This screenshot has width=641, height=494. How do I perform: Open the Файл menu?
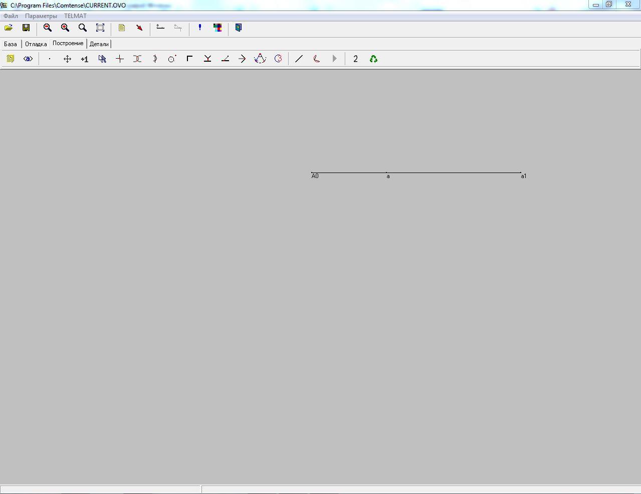point(11,16)
